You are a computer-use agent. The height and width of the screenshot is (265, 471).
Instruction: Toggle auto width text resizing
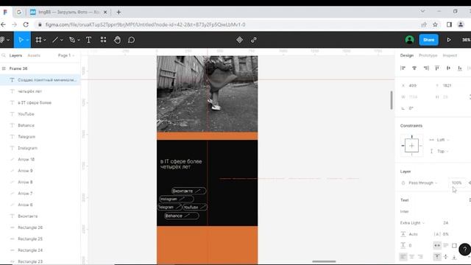[437, 245]
